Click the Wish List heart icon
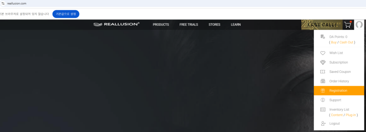 [323, 53]
